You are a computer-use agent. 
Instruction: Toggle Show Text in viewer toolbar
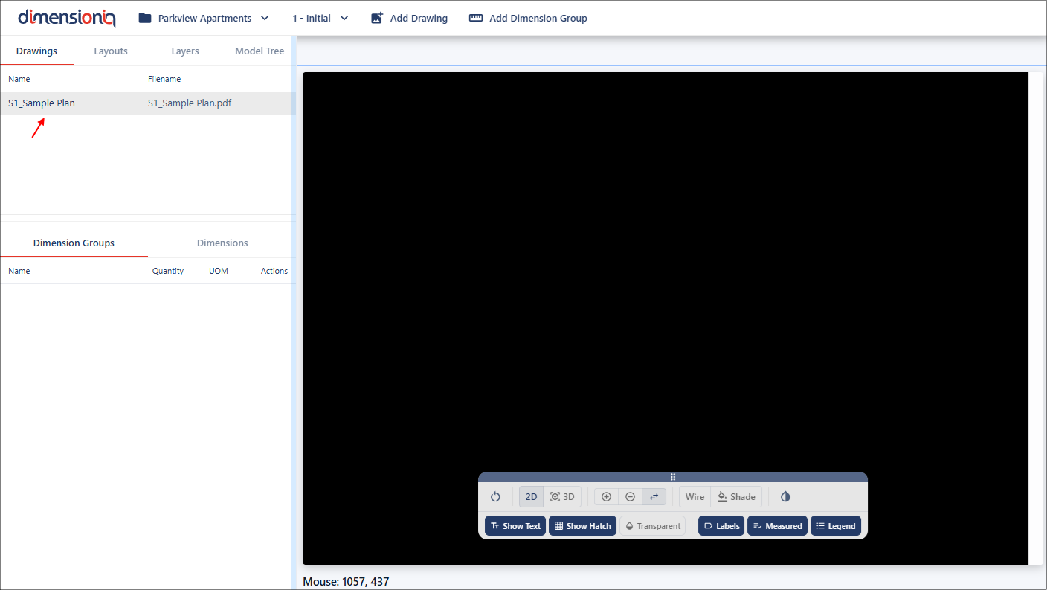click(515, 526)
